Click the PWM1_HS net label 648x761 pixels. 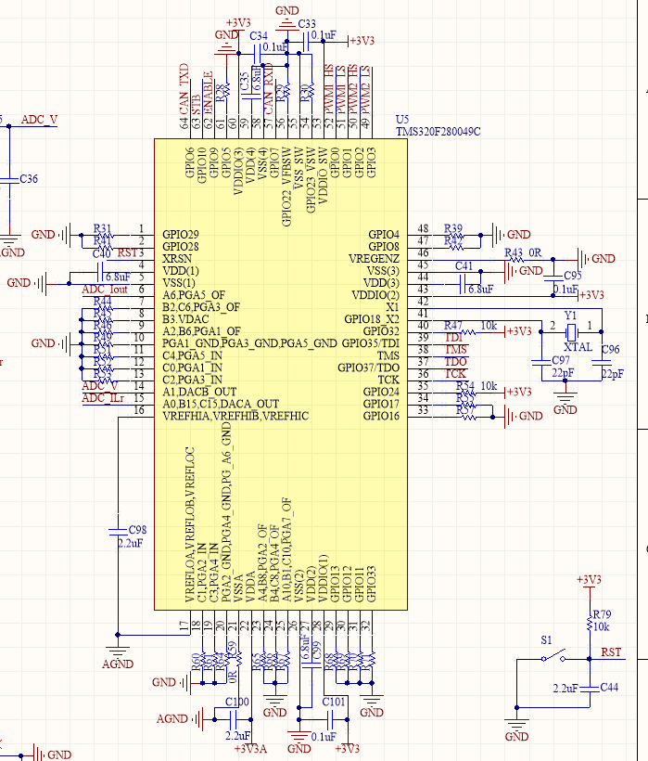329,90
